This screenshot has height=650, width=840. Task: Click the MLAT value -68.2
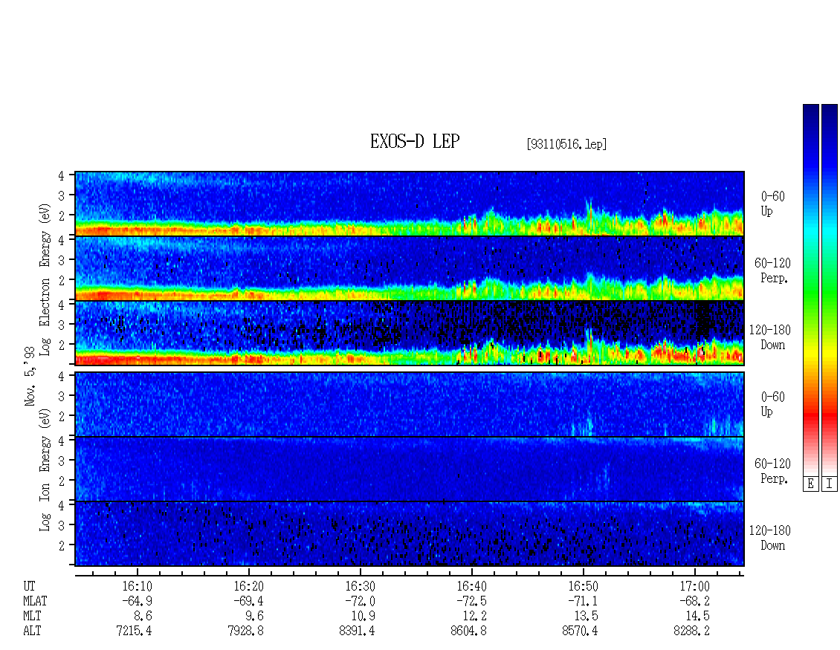694,601
